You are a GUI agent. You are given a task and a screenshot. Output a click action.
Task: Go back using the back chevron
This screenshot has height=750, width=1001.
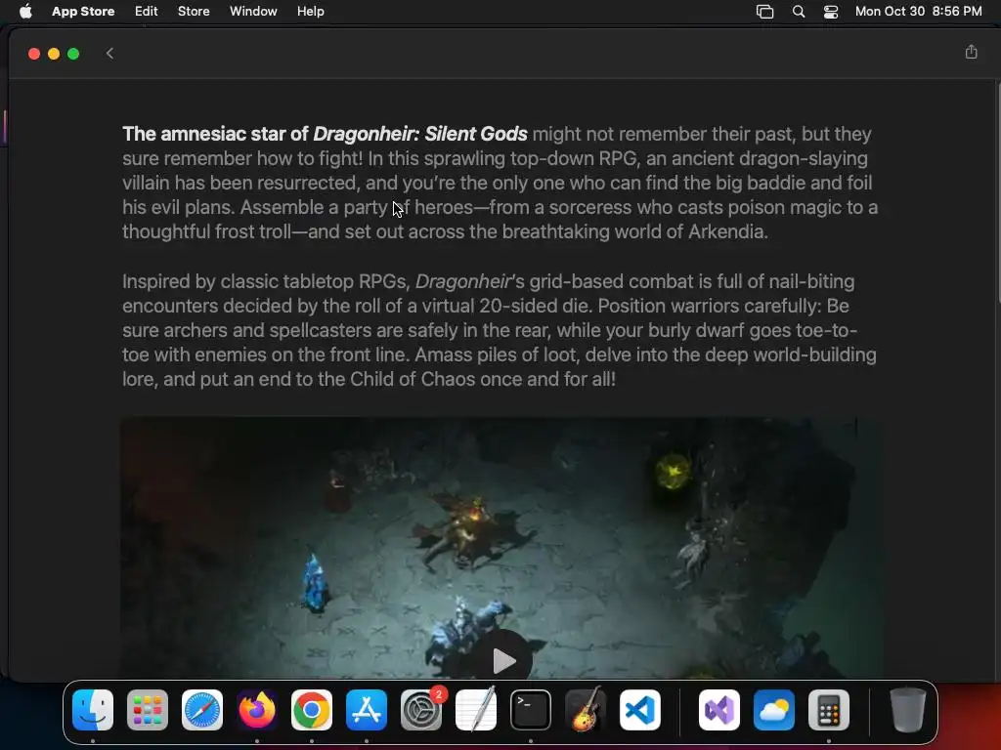click(109, 54)
